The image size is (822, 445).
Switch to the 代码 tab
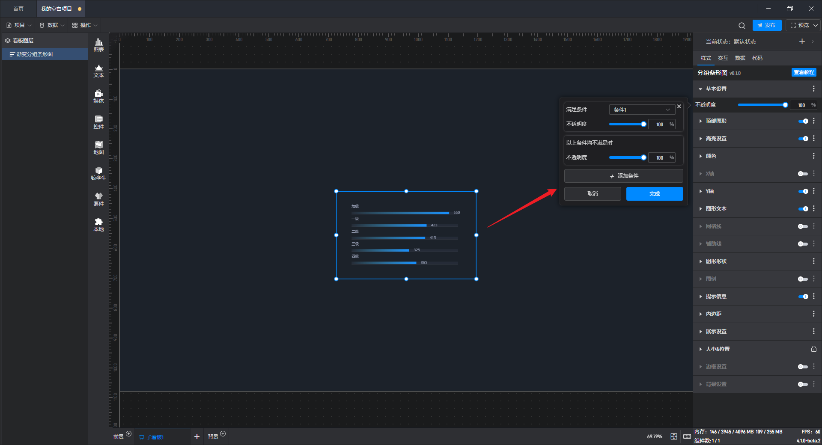point(757,58)
